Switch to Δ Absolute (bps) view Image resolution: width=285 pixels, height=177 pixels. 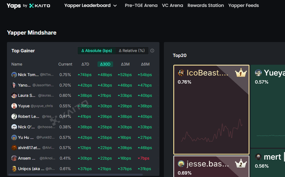96,51
